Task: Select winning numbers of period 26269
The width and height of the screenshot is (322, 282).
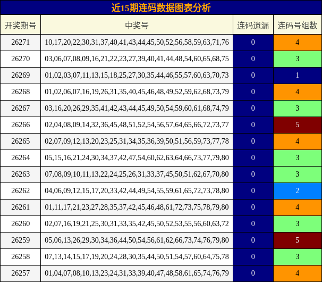Action: [x=137, y=75]
